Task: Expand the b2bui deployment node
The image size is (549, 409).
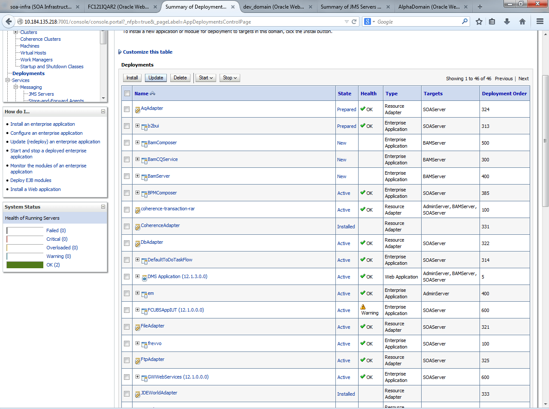Action: (x=137, y=126)
